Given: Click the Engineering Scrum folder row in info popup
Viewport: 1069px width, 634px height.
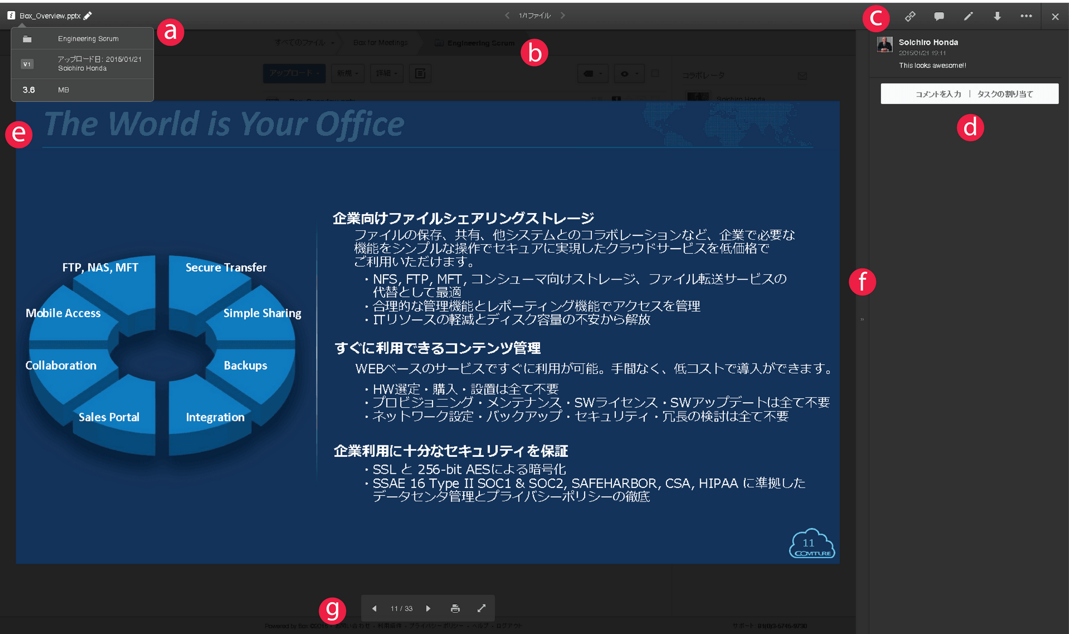Looking at the screenshot, I should point(82,39).
